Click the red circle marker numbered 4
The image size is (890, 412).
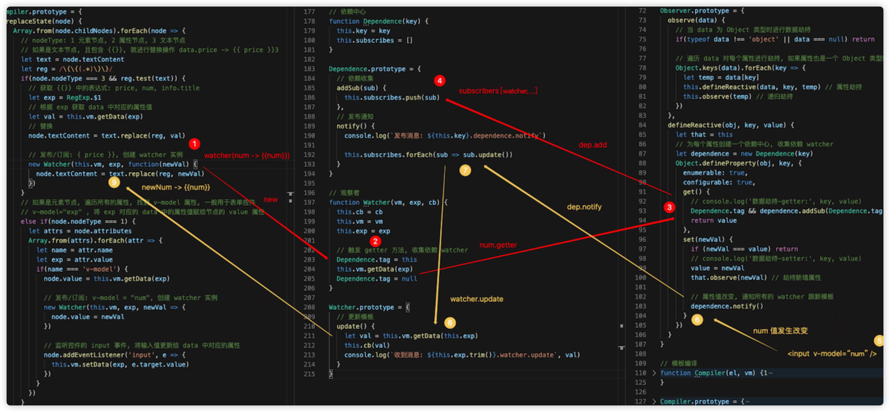440,81
